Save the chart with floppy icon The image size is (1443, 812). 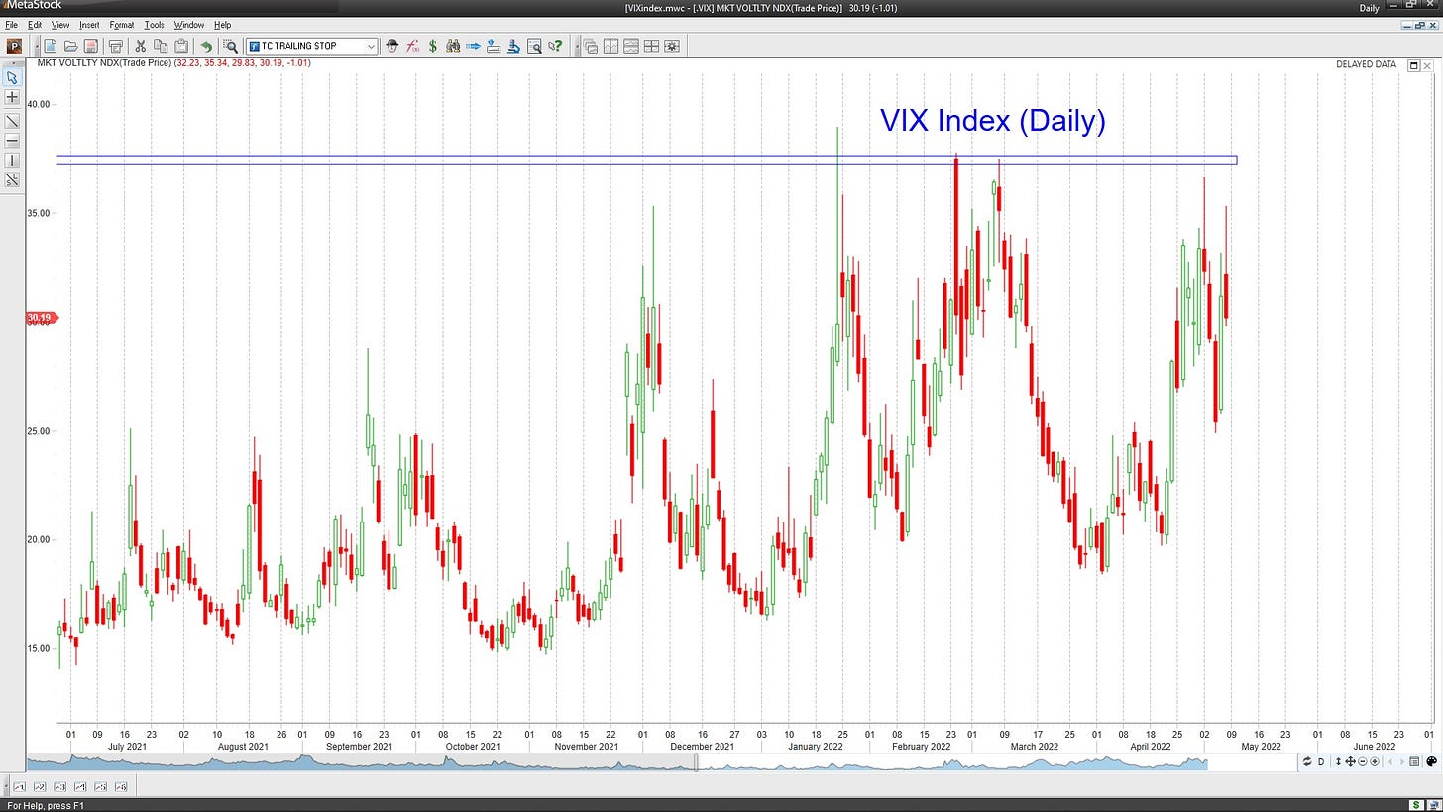point(91,46)
